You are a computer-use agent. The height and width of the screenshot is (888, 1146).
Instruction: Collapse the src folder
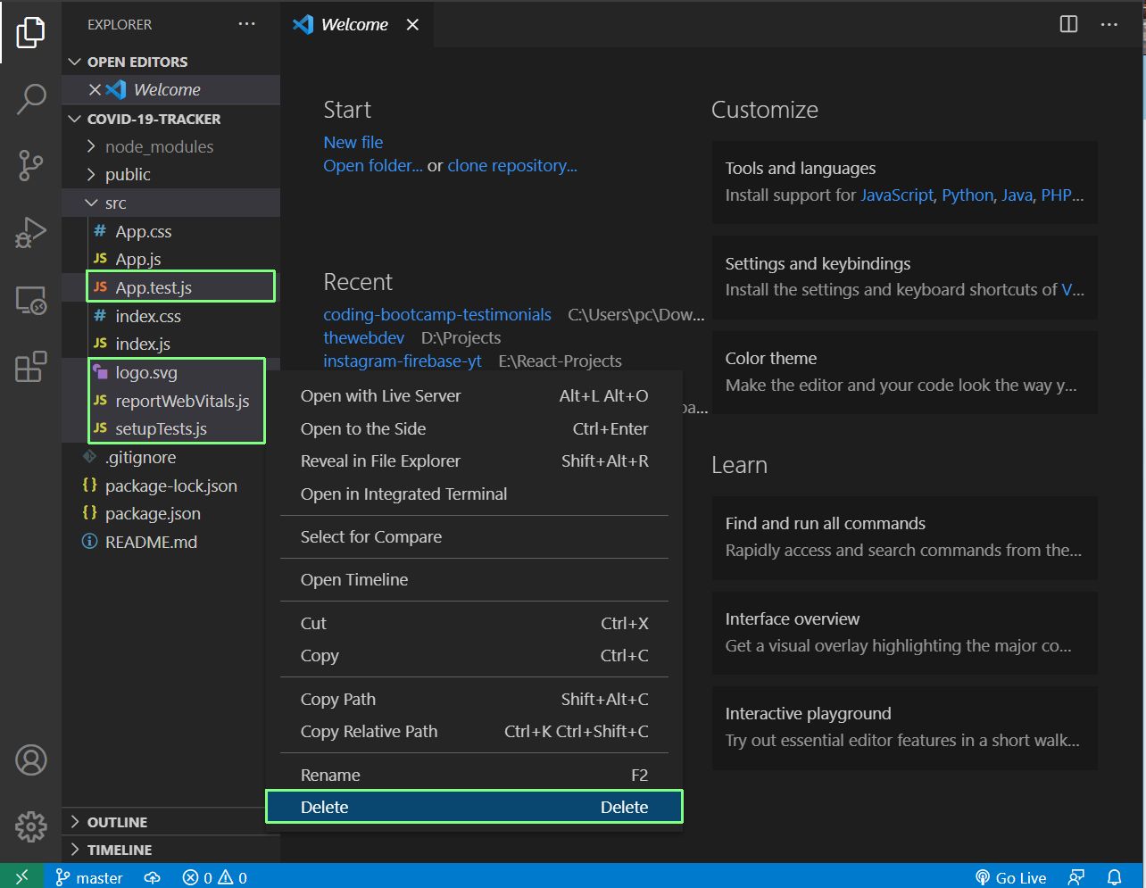(x=171, y=203)
